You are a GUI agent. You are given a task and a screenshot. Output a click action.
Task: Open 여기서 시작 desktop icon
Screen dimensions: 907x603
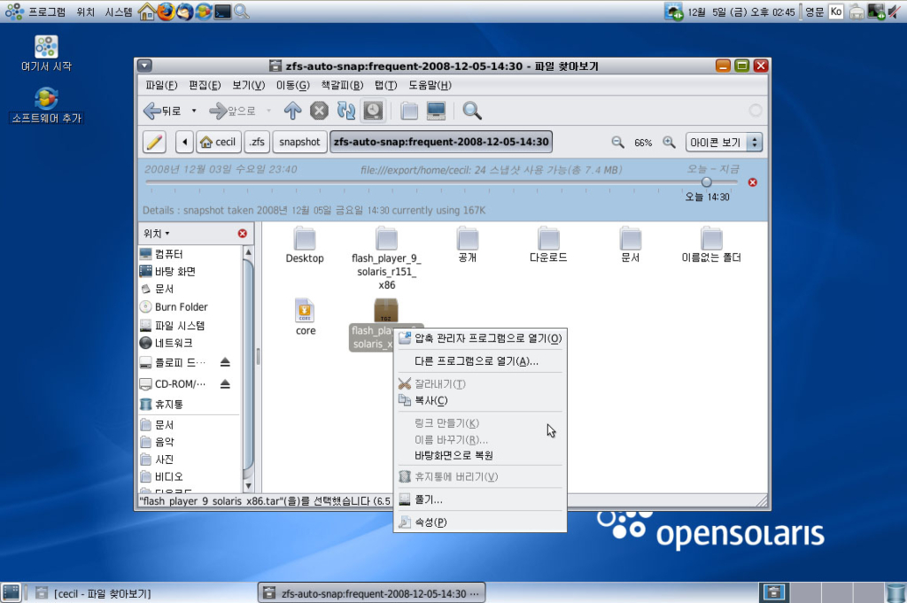pos(46,53)
